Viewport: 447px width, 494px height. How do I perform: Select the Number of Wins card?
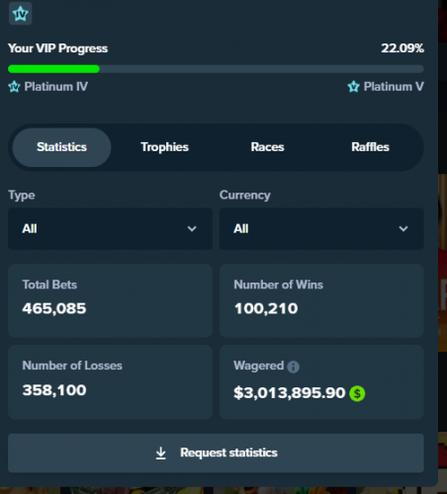[x=321, y=300]
